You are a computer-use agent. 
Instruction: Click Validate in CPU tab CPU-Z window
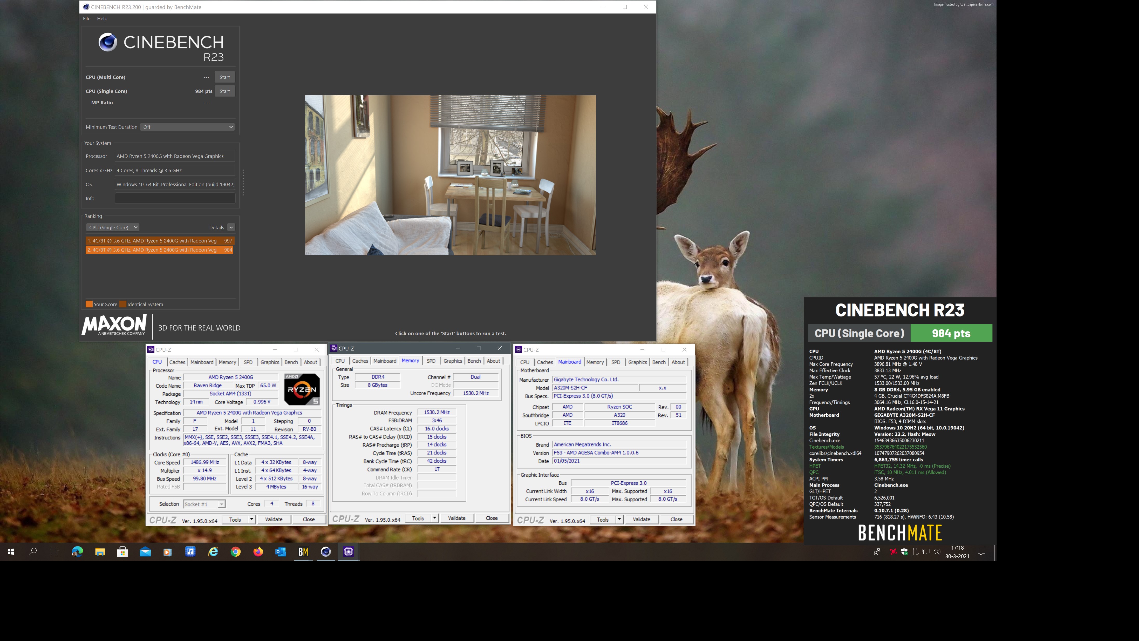pos(274,519)
